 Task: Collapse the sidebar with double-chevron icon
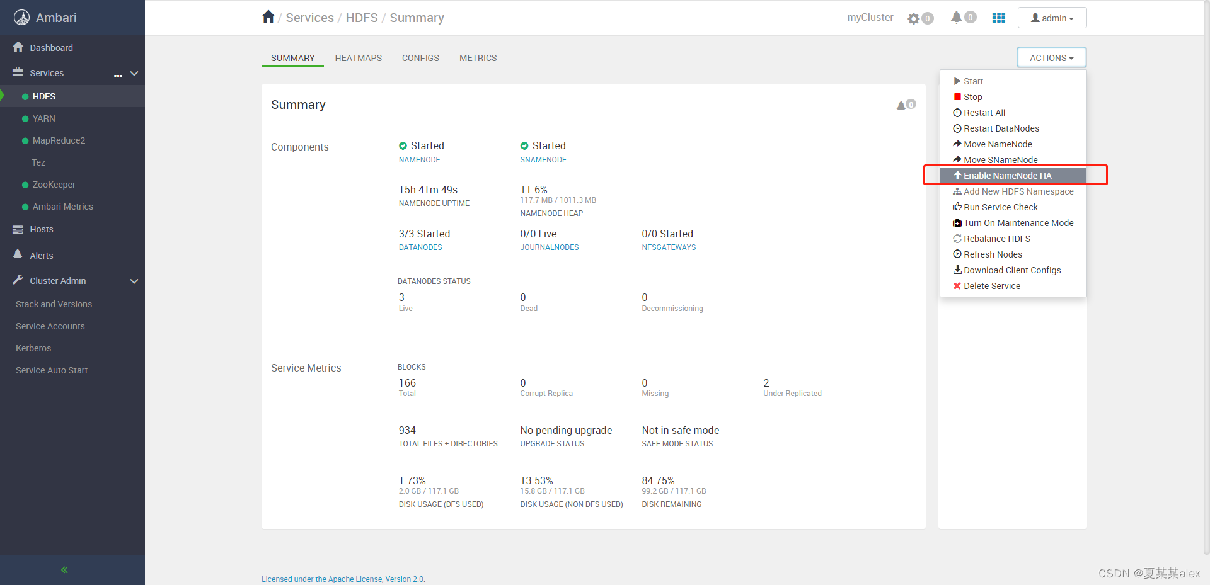point(64,570)
